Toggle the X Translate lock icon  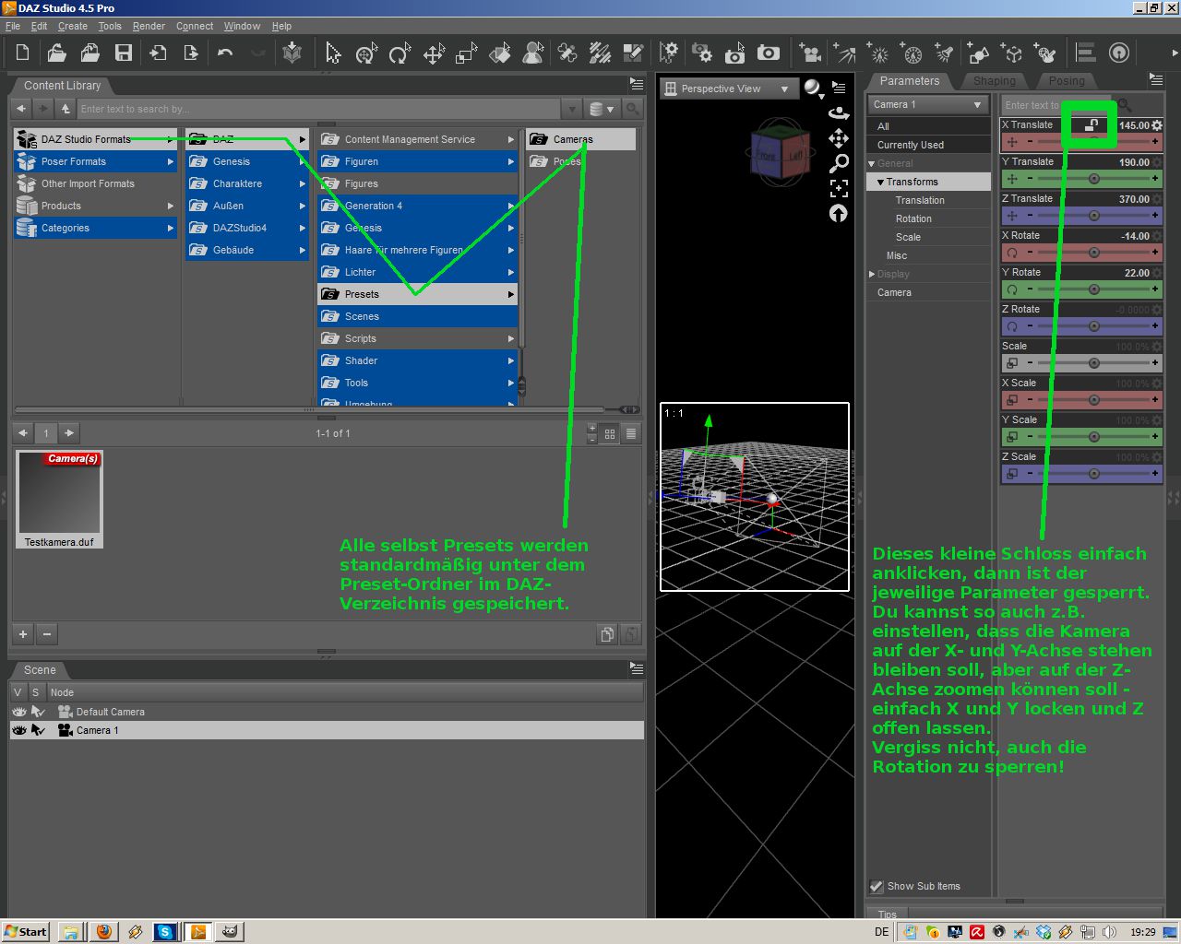(1091, 125)
